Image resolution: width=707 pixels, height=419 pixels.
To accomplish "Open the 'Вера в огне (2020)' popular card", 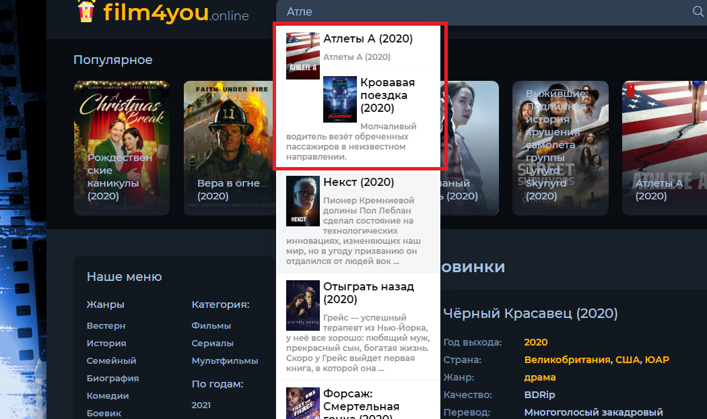I will (229, 148).
